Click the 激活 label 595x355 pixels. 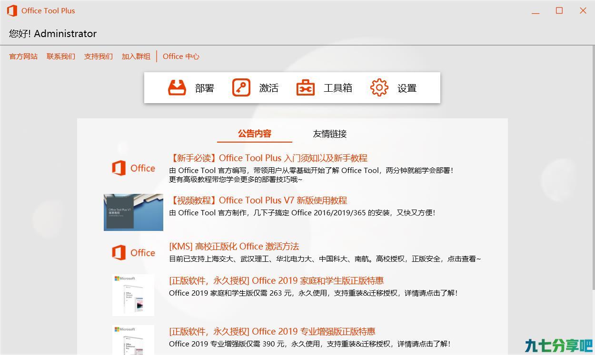[269, 88]
